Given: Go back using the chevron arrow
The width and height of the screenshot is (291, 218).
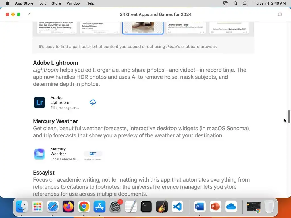Looking at the screenshot, I should 29,14.
